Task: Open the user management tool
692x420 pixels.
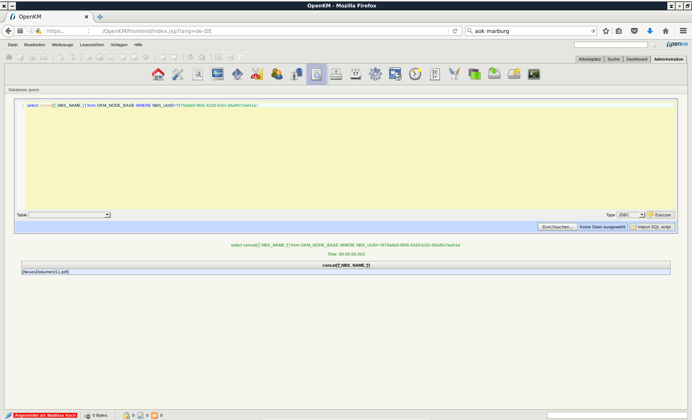Action: pyautogui.click(x=276, y=74)
